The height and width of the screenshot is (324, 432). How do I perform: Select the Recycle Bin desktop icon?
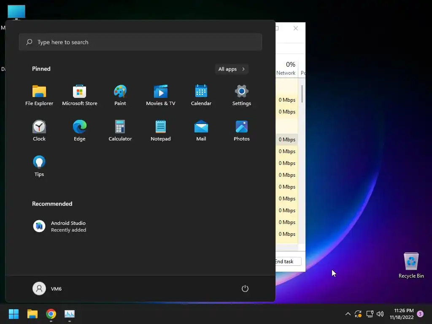411,265
